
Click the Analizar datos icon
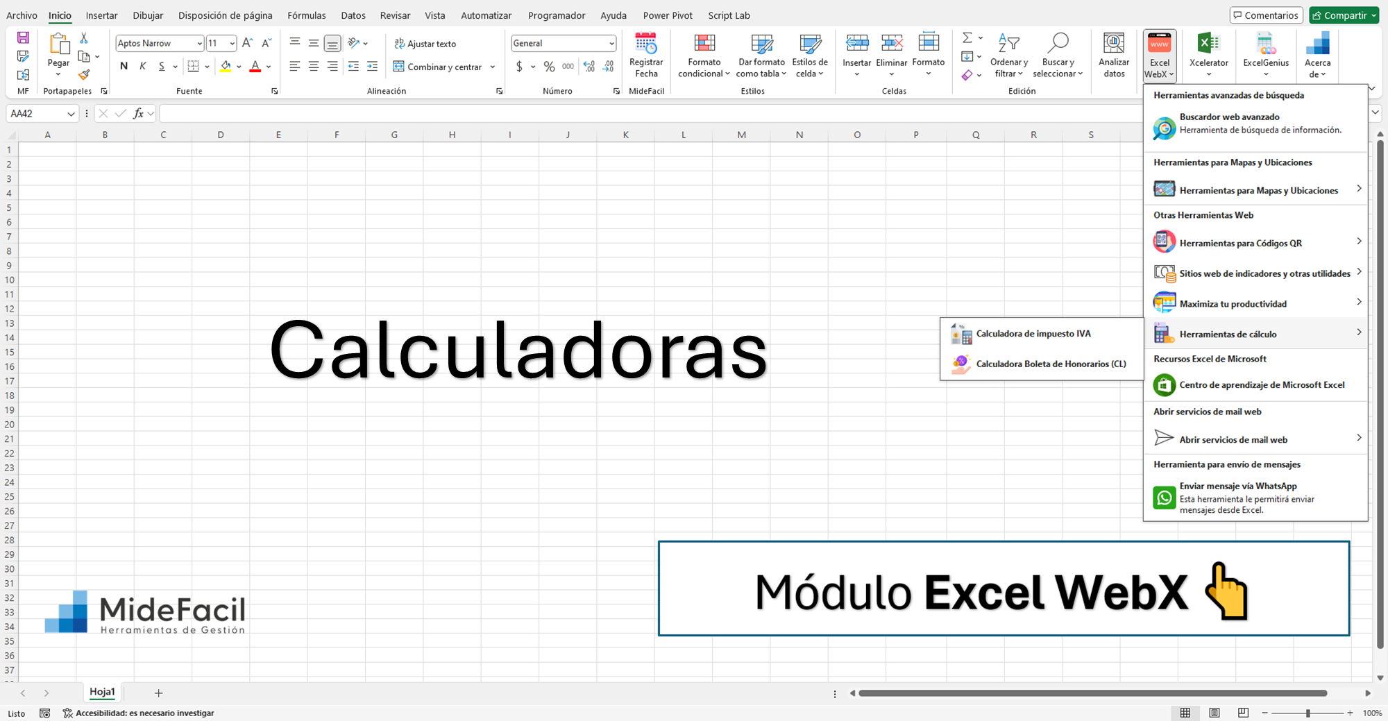tap(1114, 43)
